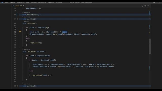The image size is (162, 91).
Task: Click 'if (value <= lerpLine2[0])' on line 70
Action: point(37,28)
